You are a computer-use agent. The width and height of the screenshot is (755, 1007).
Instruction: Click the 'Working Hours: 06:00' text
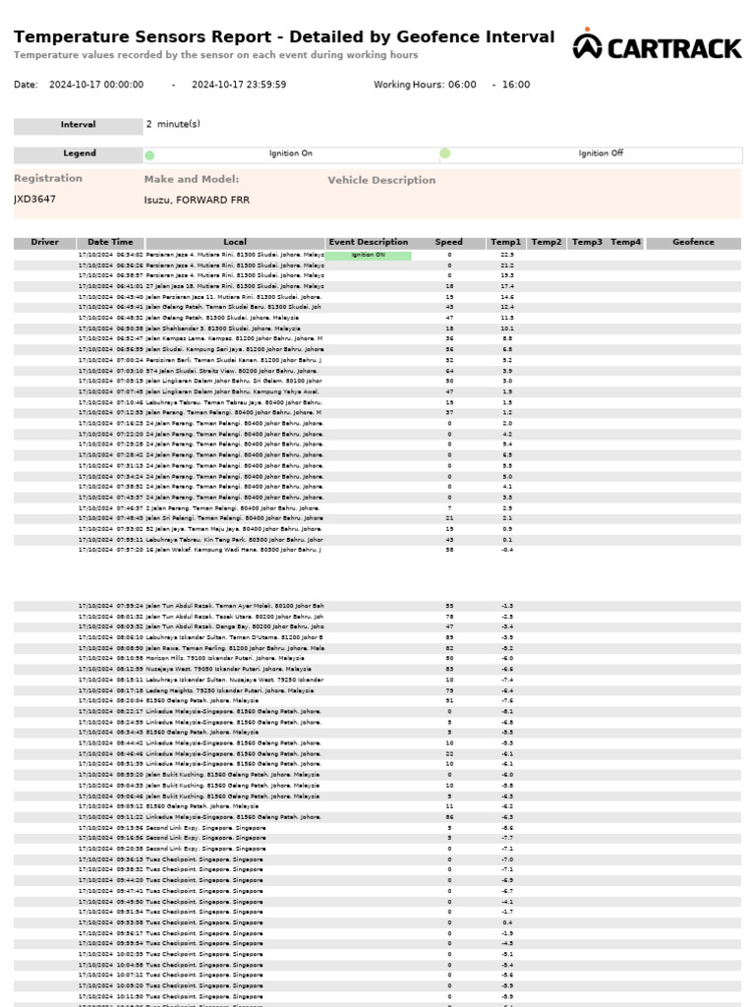(425, 85)
